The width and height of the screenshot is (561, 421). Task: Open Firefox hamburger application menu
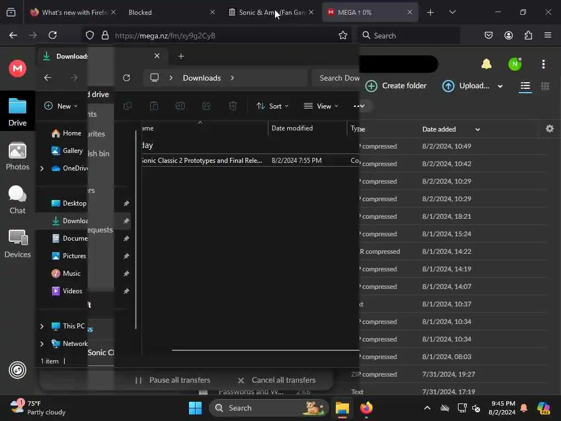point(548,35)
